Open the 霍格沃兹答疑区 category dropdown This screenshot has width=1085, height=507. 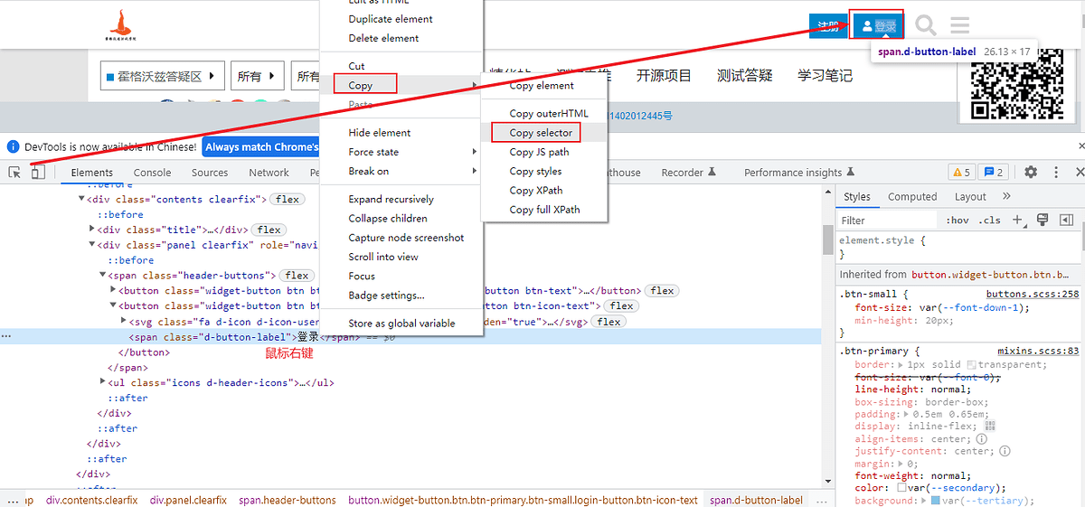(162, 77)
